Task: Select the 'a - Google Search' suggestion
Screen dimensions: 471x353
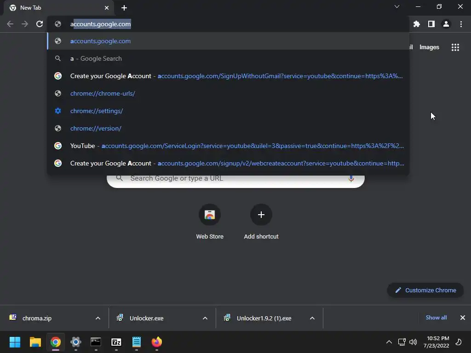Action: (x=228, y=58)
